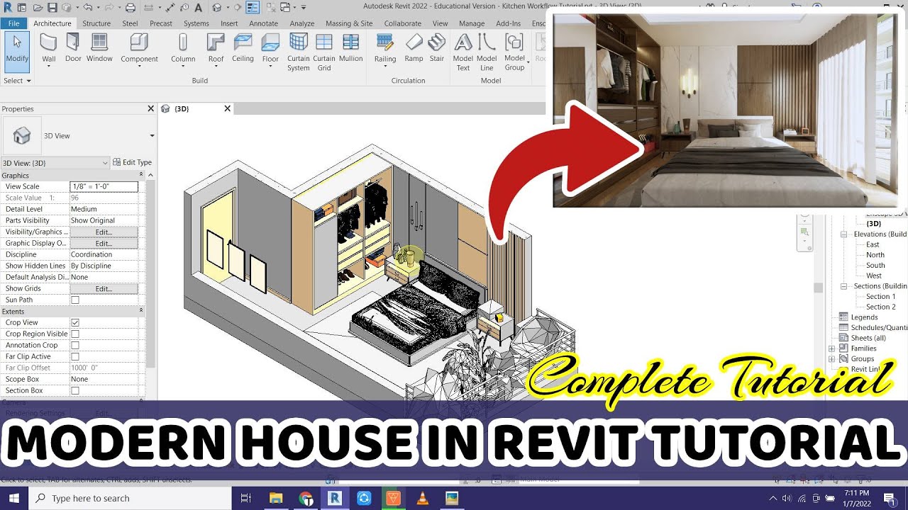
Task: Switch to the Structure ribbon tab
Action: (96, 23)
